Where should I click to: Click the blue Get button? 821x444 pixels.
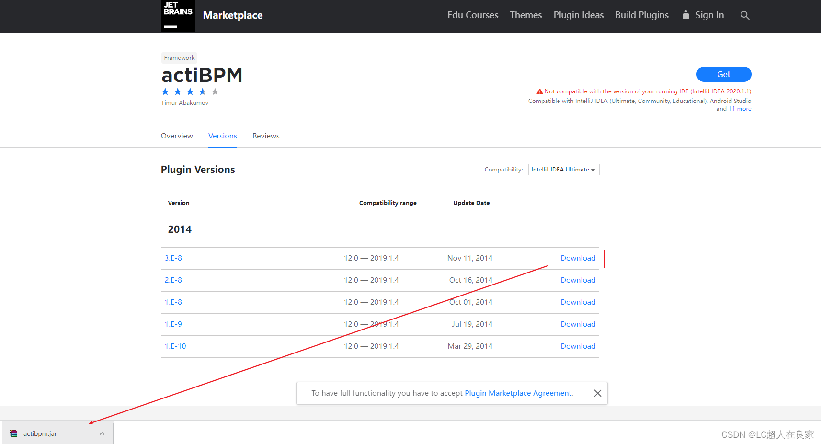724,74
